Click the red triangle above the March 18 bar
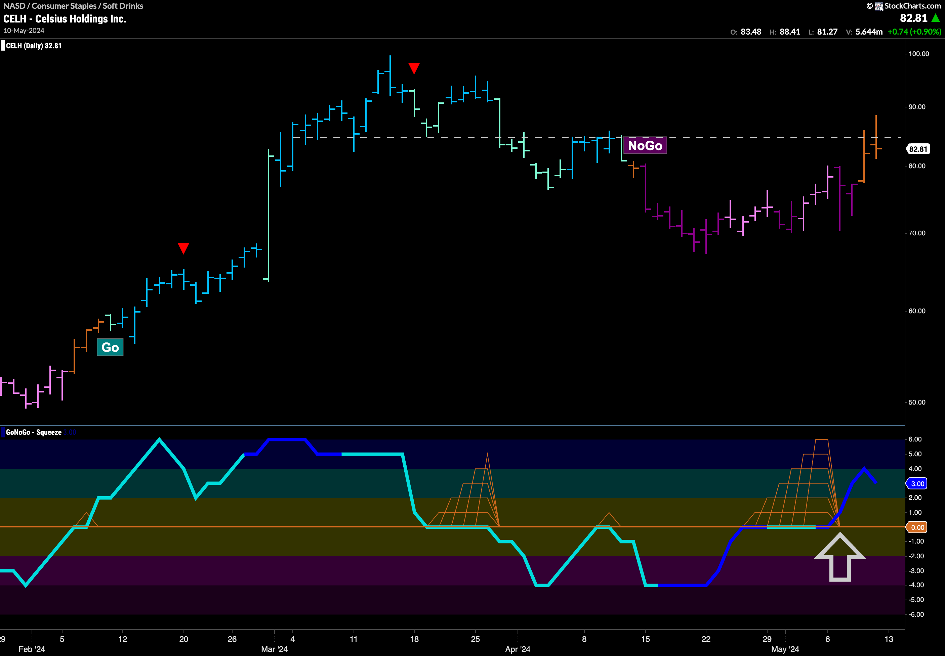 414,68
